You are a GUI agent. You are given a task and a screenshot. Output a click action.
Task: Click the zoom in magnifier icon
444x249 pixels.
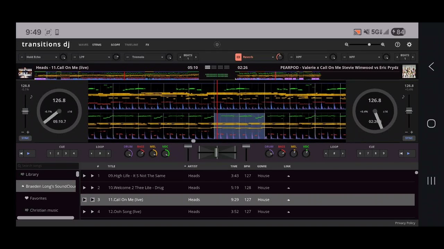(x=383, y=45)
